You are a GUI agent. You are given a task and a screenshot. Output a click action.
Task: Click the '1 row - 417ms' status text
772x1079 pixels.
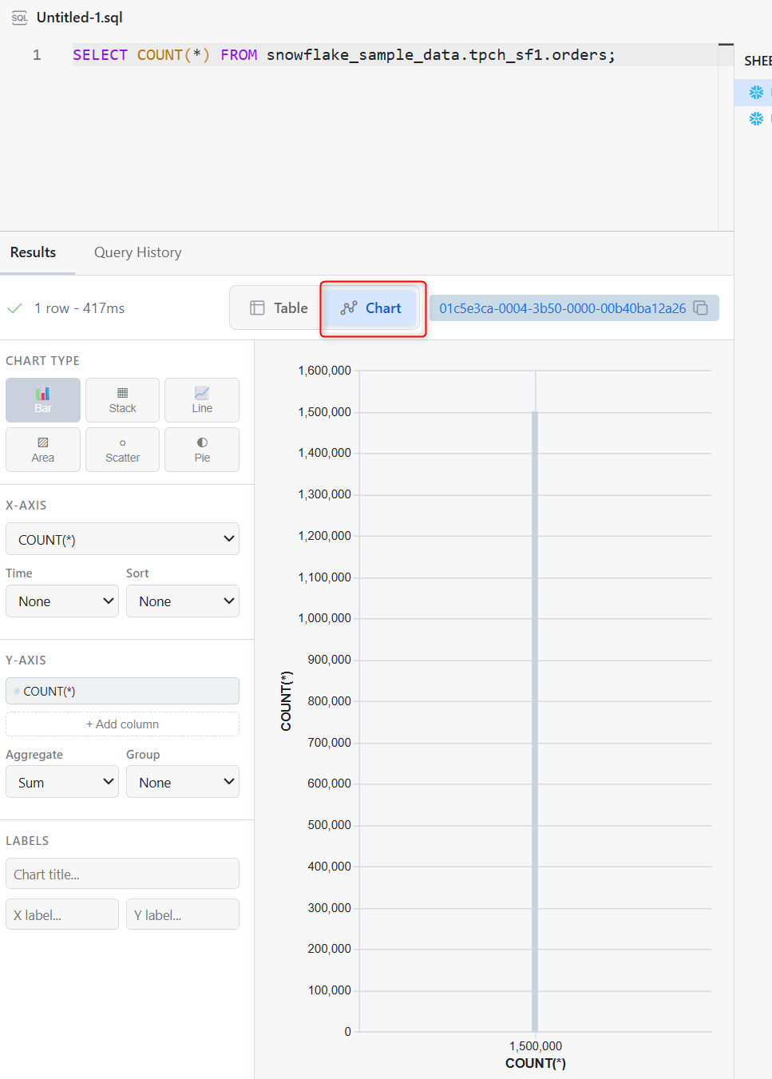point(79,308)
